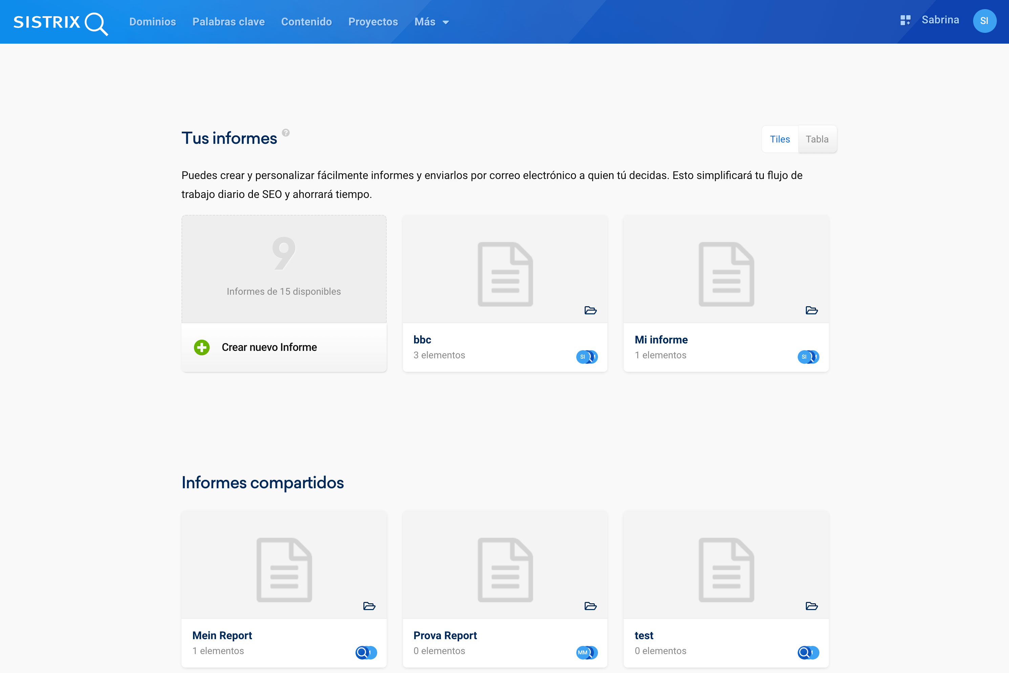Click the MM badge on Prova Report

tap(583, 653)
